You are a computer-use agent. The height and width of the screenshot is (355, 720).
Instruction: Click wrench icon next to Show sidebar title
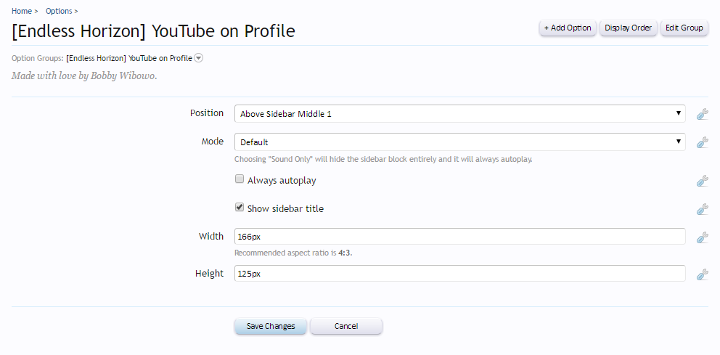[702, 209]
